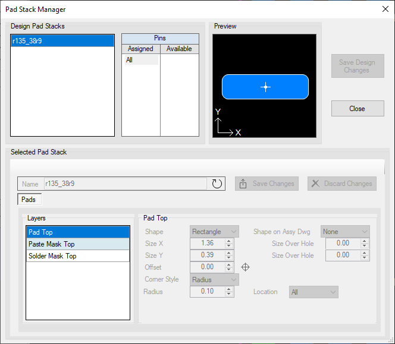Select the Solder Mask Top layer

point(77,256)
